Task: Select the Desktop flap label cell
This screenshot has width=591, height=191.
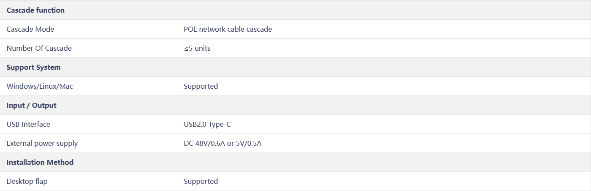Action: point(88,181)
